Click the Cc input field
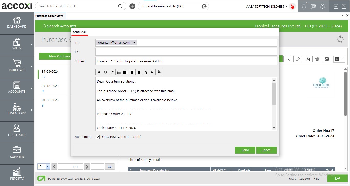 [186, 52]
